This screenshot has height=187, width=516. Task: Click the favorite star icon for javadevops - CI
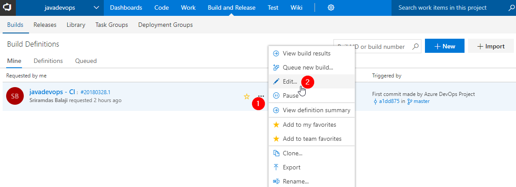pos(246,96)
